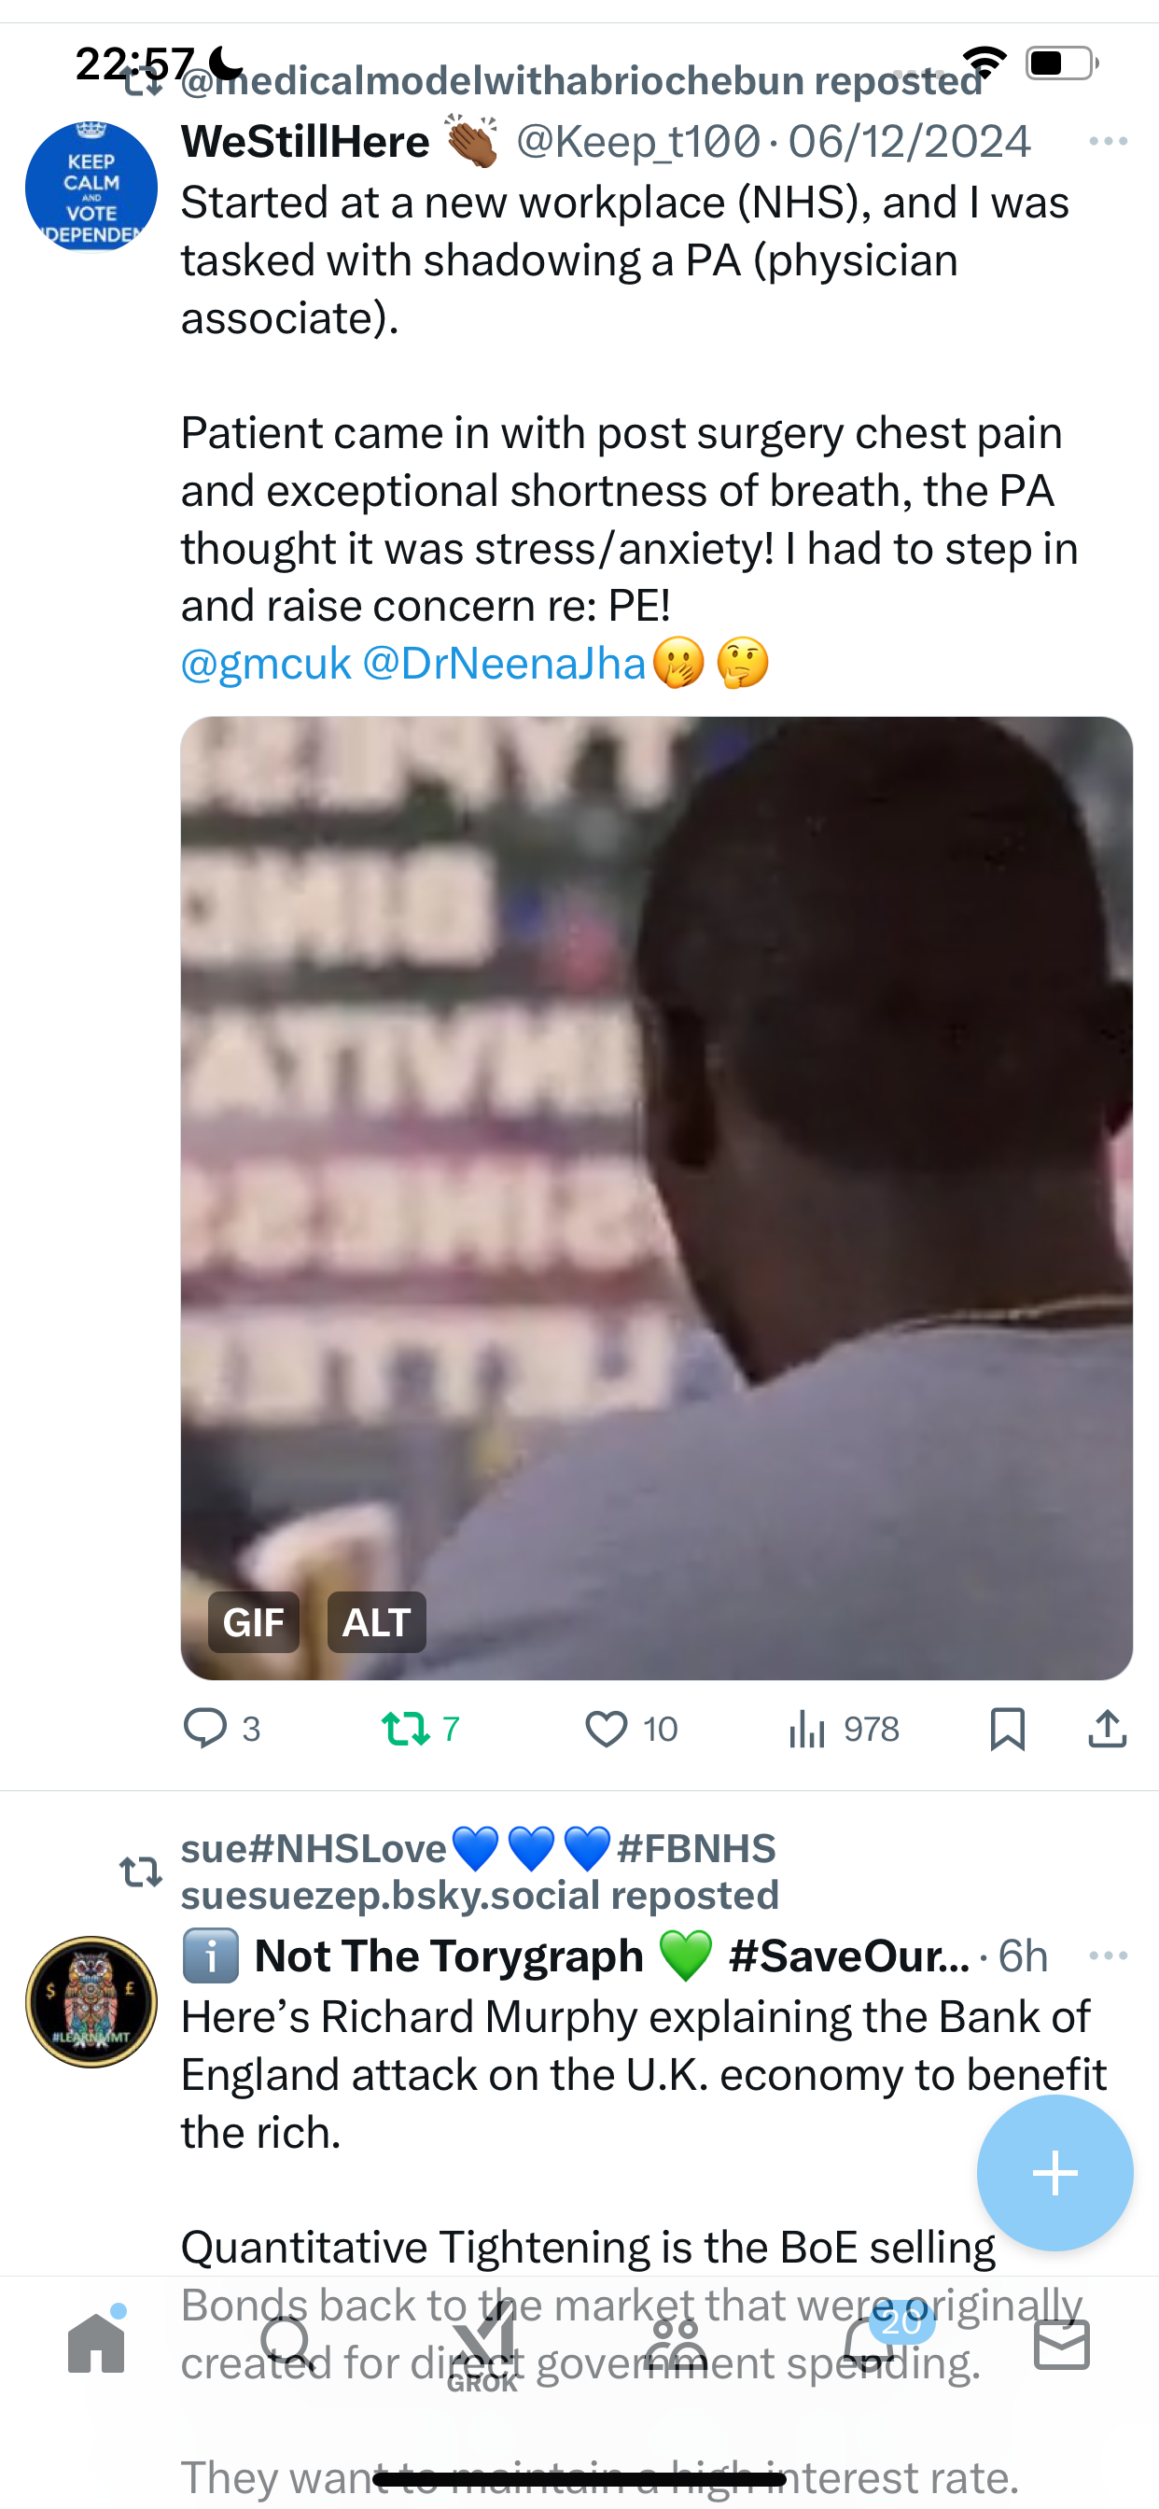Bookmark the WeStillHere post
This screenshot has width=1159, height=2509.
[1007, 1729]
